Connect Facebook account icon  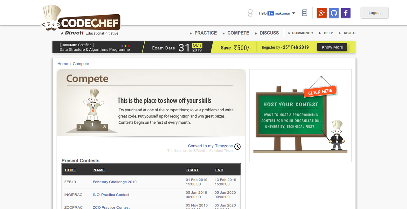(x=346, y=13)
